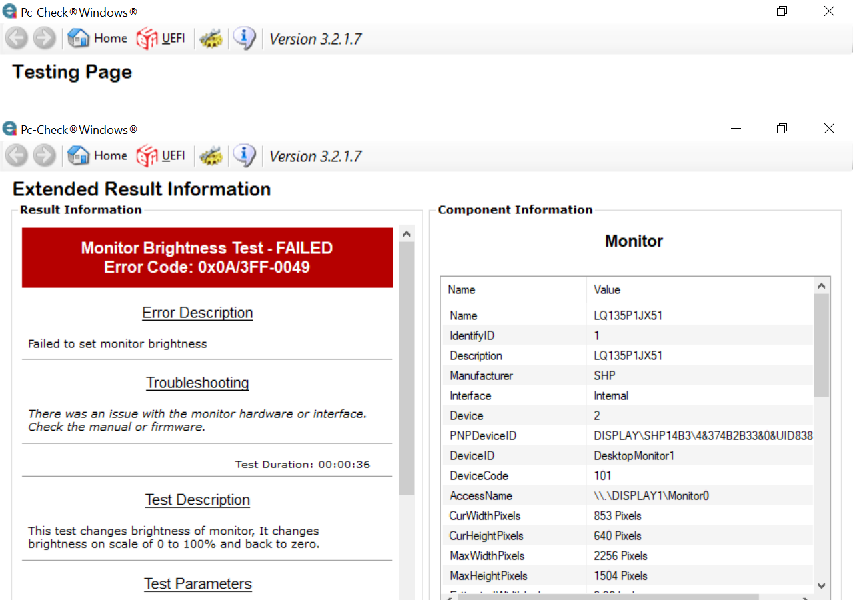This screenshot has width=853, height=600.
Task: Restore the Extended Result window size
Action: tap(782, 129)
